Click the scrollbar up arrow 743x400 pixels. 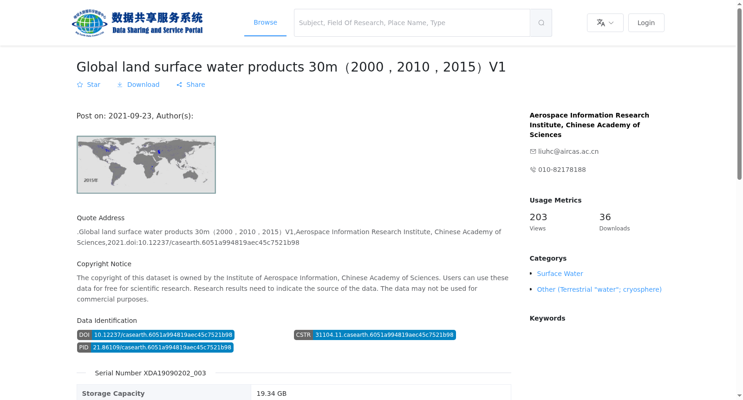pyautogui.click(x=739, y=4)
